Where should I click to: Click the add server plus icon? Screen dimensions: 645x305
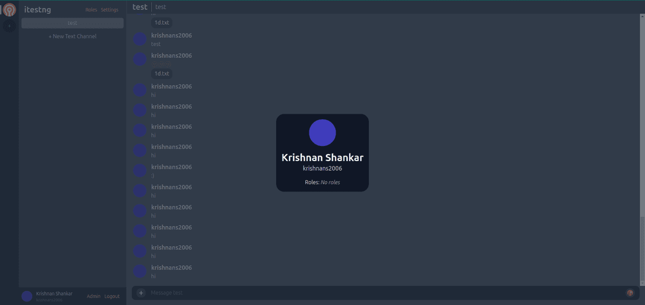(9, 26)
